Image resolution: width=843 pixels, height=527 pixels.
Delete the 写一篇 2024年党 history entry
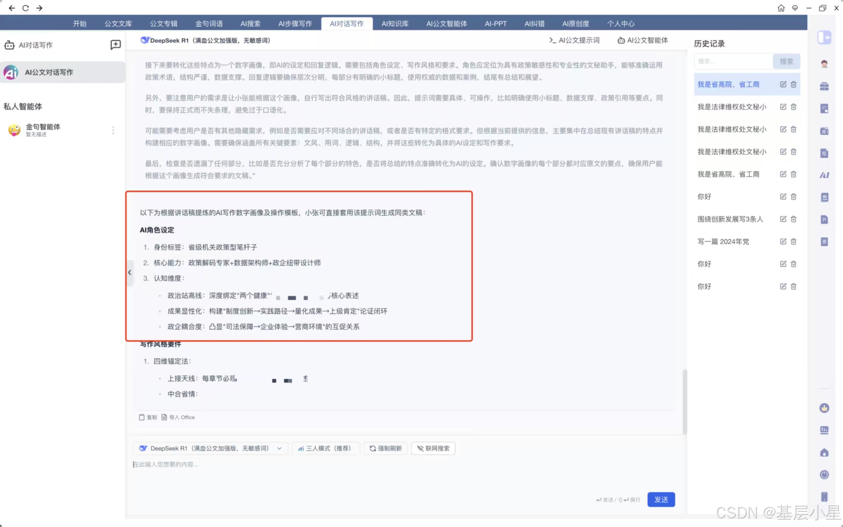click(x=794, y=241)
